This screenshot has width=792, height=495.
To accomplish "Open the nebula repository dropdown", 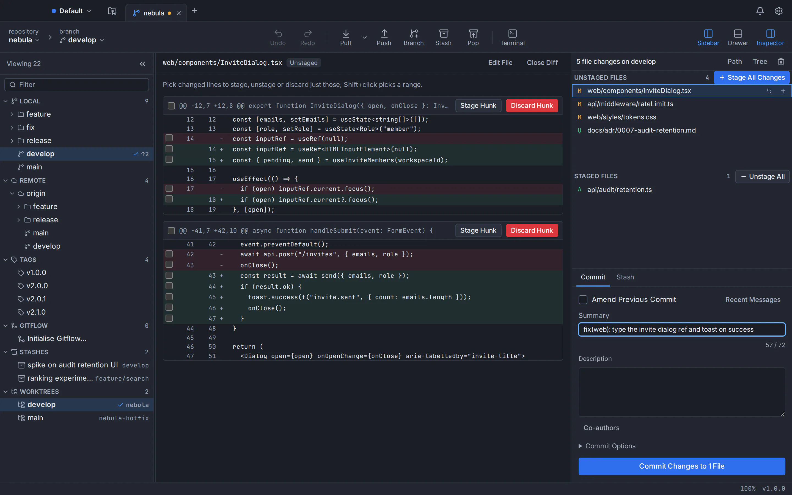I will (x=24, y=40).
